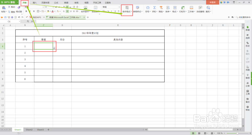
Task: Click the save icon in quick toolbar
Action: [5, 17]
